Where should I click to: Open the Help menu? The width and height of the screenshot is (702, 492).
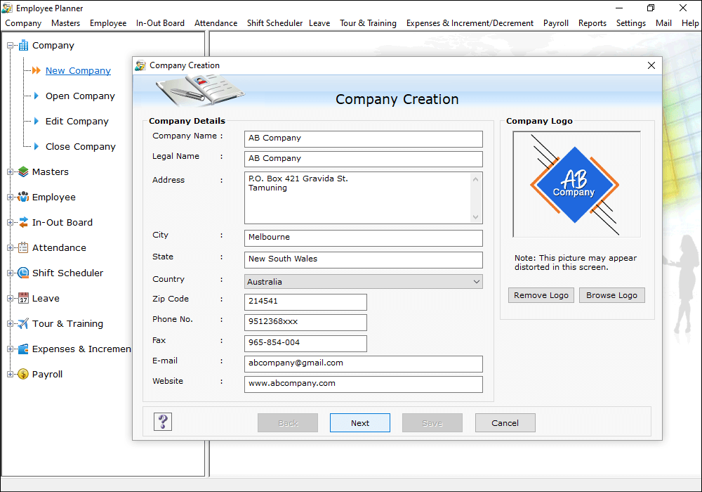(x=690, y=23)
